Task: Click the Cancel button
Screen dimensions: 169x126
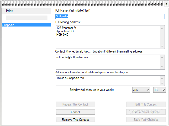Action: coord(76,112)
